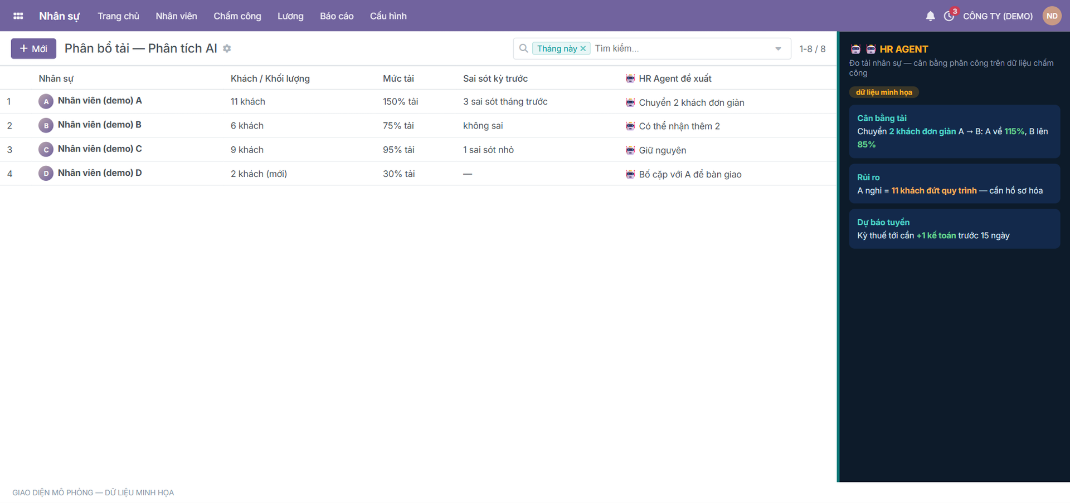Click the robot icon beside 'Có thể nhận thêm 2'
This screenshot has height=503, width=1070.
tap(630, 126)
